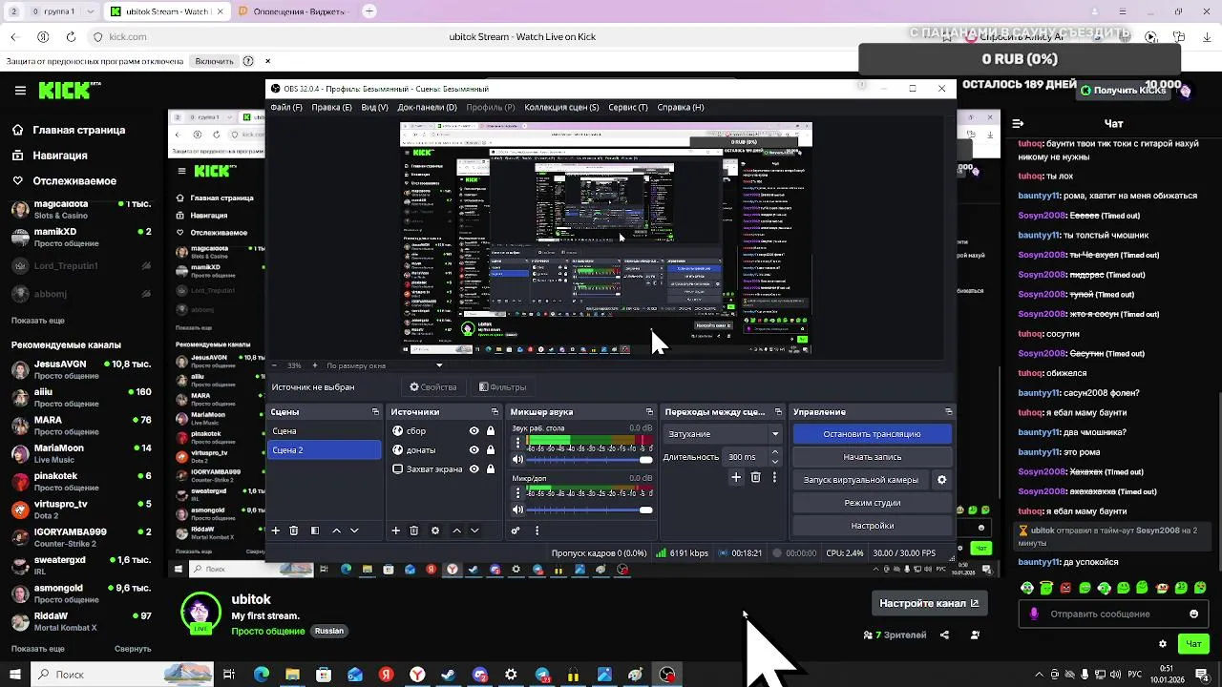Screen dimensions: 1222x687
Task: Open Док-панели (D) menu in OBS
Action: coord(427,108)
